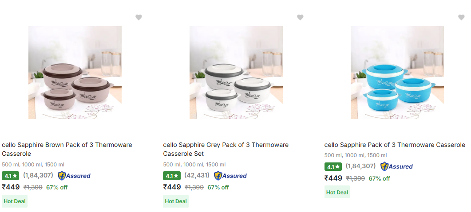Click 4.1 star rating badge on blue casserole
Image resolution: width=471 pixels, height=212 pixels.
point(333,167)
